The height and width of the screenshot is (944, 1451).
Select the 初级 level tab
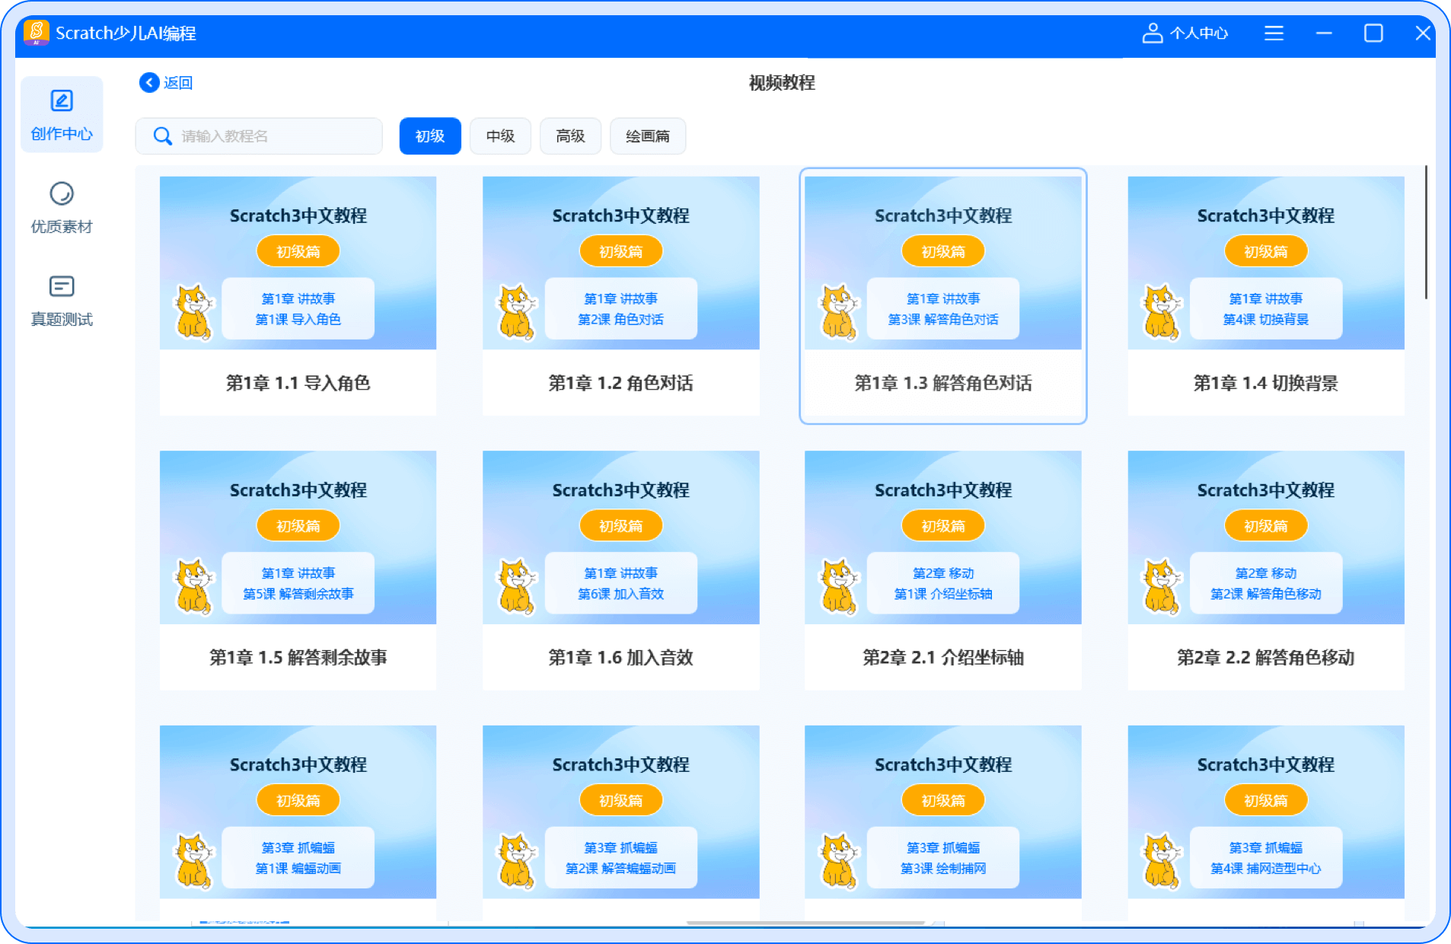429,136
